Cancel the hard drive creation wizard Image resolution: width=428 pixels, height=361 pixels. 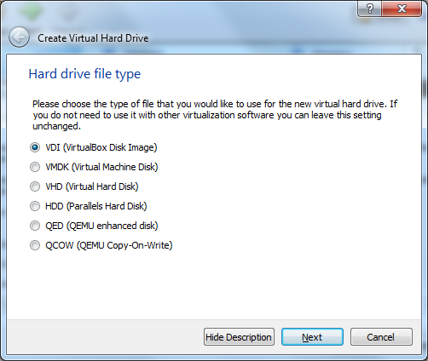381,337
